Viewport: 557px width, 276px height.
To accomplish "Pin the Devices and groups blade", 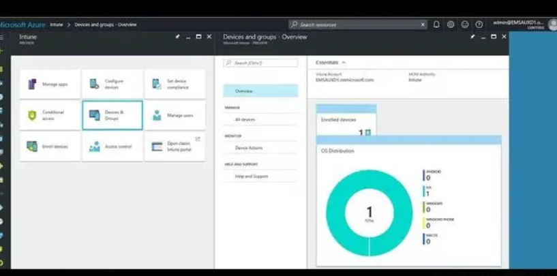I will [x=472, y=37].
